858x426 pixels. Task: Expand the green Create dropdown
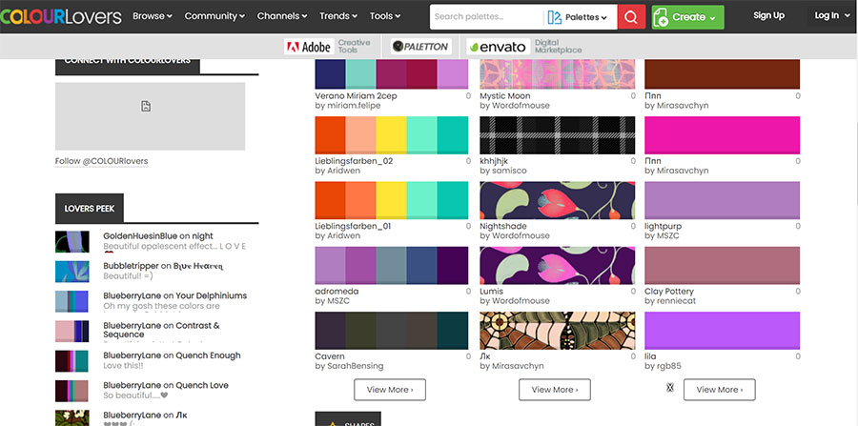(x=687, y=17)
